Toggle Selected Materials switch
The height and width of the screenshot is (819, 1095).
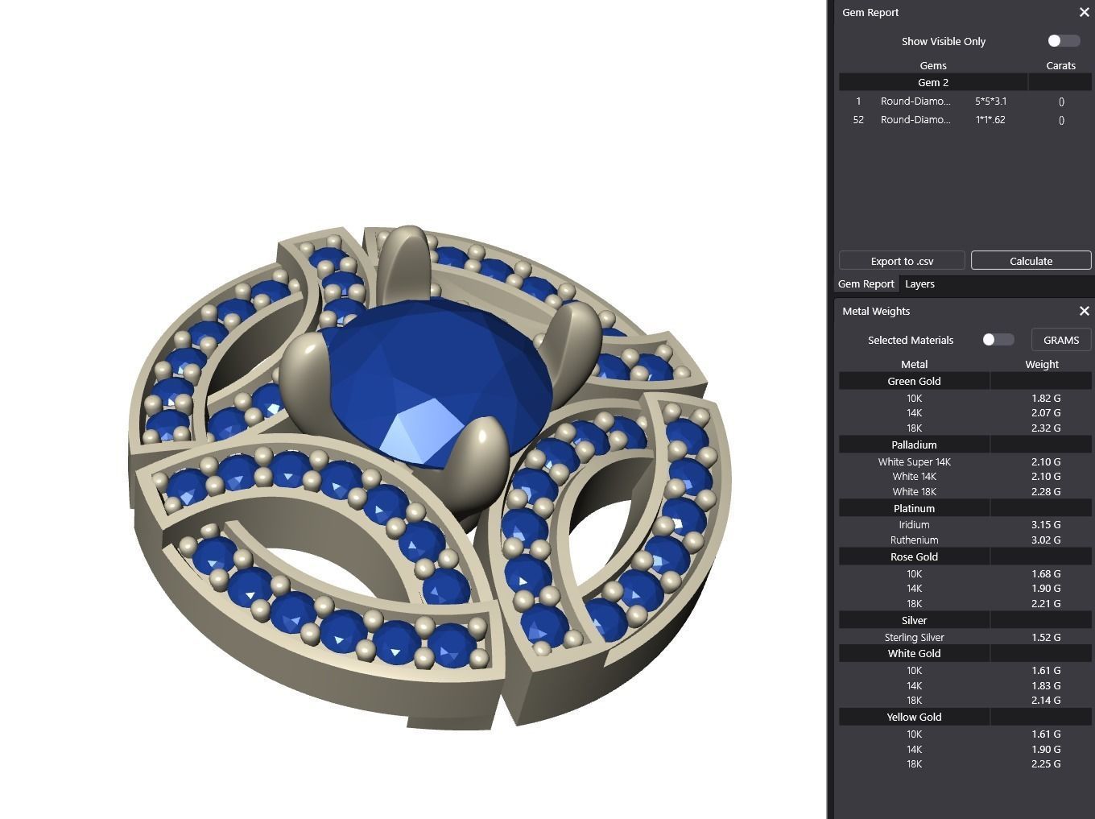(x=998, y=340)
